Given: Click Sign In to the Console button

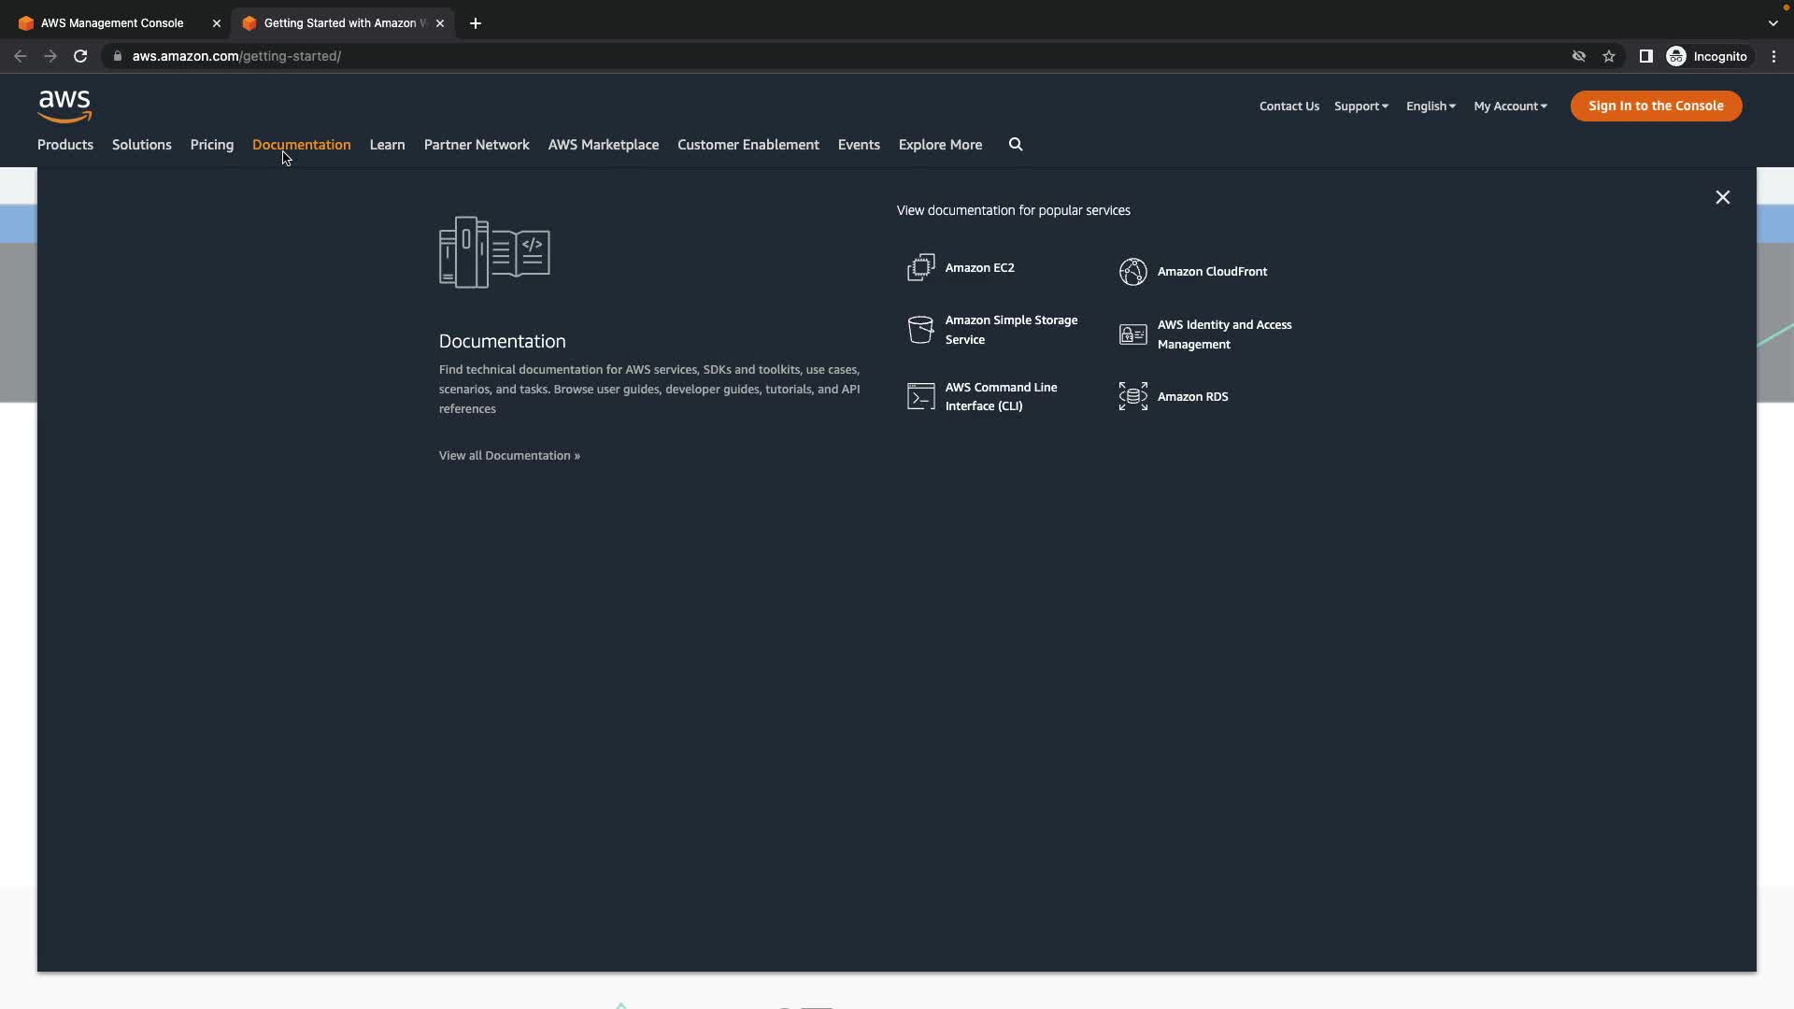Looking at the screenshot, I should point(1655,107).
